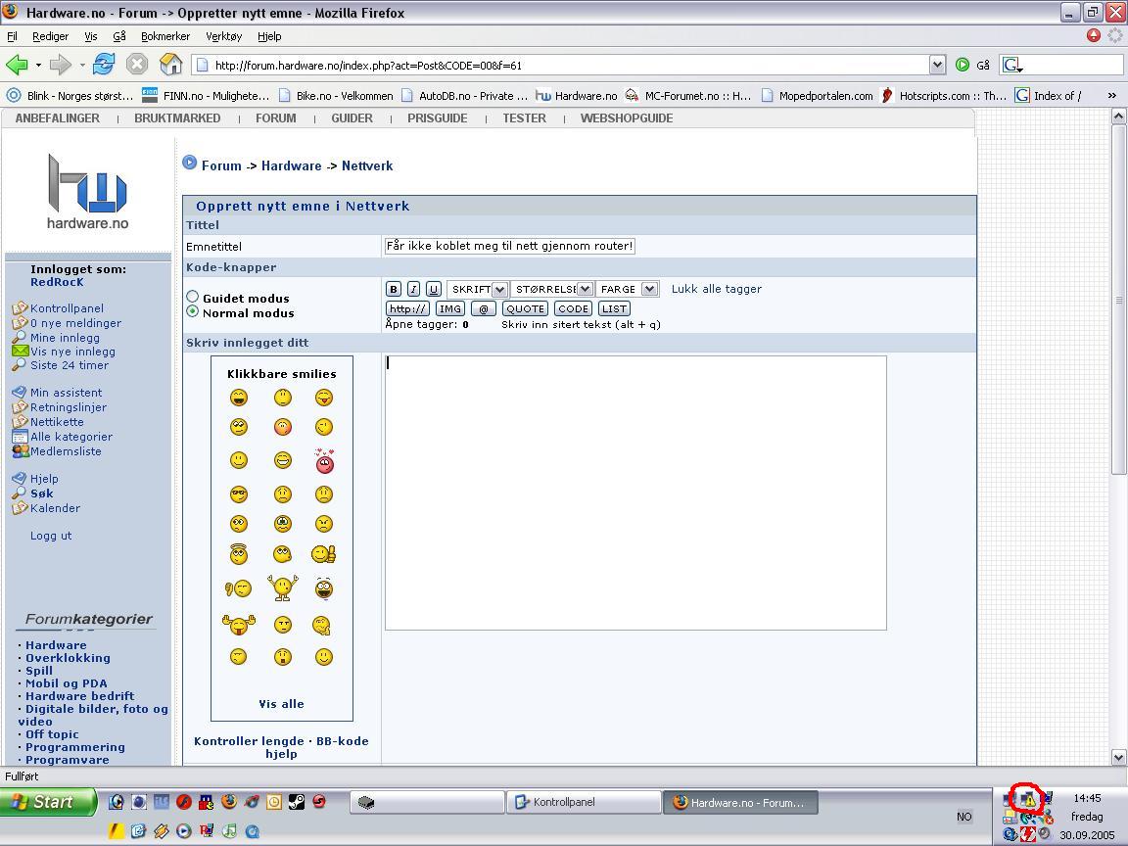Image resolution: width=1128 pixels, height=846 pixels.
Task: Open the Verktøy menu
Action: (223, 36)
